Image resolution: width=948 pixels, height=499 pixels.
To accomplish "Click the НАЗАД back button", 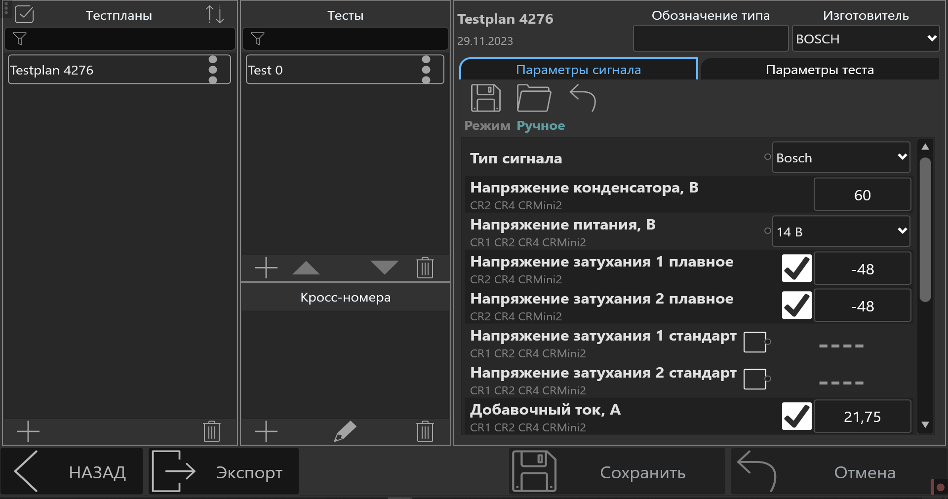I will tap(72, 471).
